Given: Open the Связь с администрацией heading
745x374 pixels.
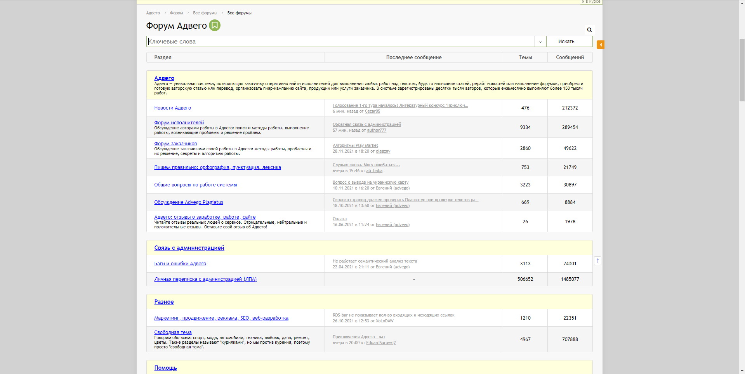Looking at the screenshot, I should click(189, 248).
